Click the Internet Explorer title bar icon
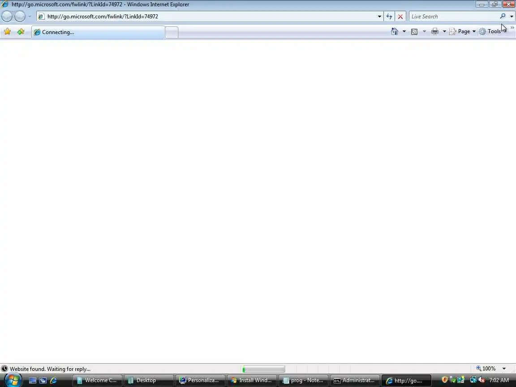 tap(4, 4)
